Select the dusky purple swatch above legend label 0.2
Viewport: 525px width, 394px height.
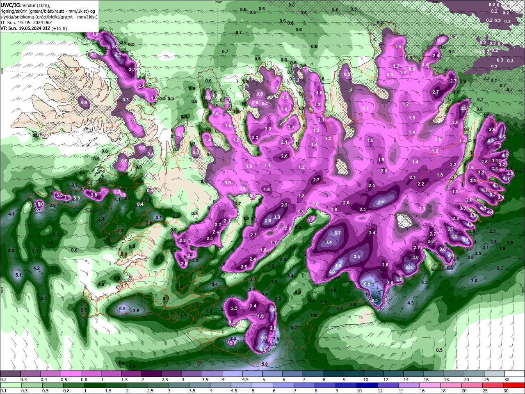point(10,374)
